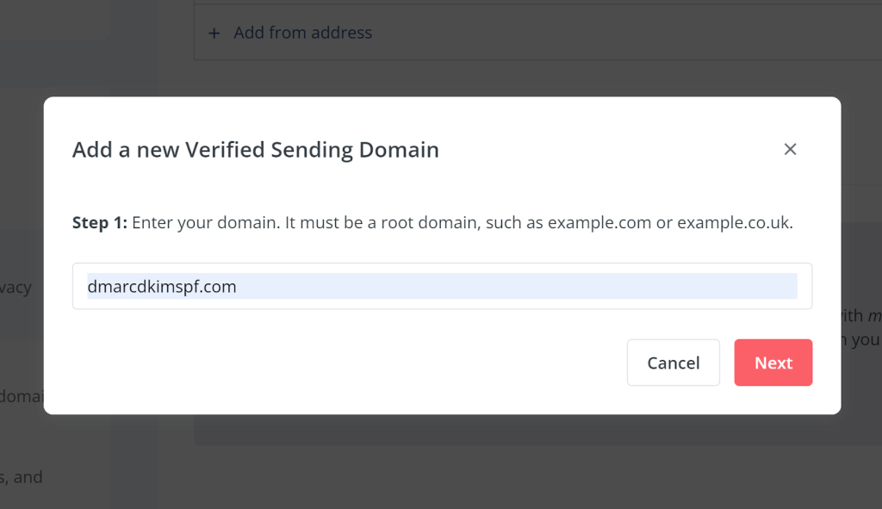
Task: Click the Next button
Action: 773,363
